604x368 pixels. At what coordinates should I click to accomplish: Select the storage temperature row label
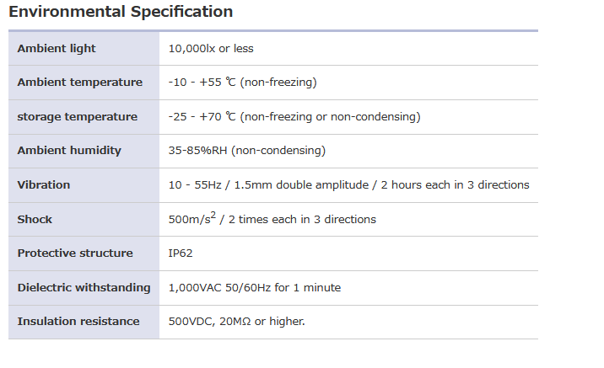[78, 117]
